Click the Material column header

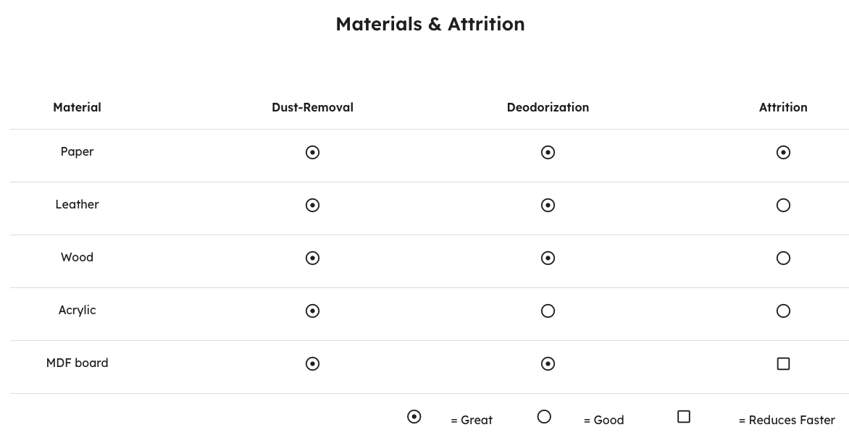[77, 107]
